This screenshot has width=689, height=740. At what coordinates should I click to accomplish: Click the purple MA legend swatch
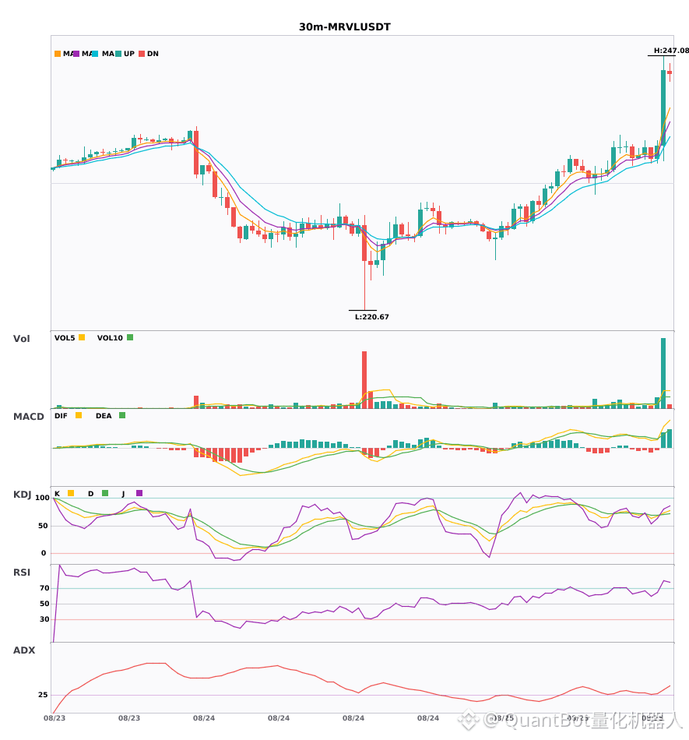[76, 54]
